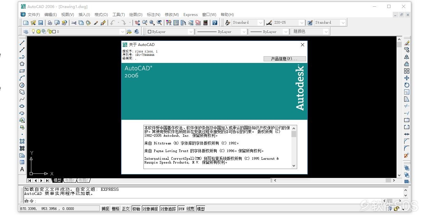Click the Explode modify tool
This screenshot has width=424, height=215.
[407, 155]
